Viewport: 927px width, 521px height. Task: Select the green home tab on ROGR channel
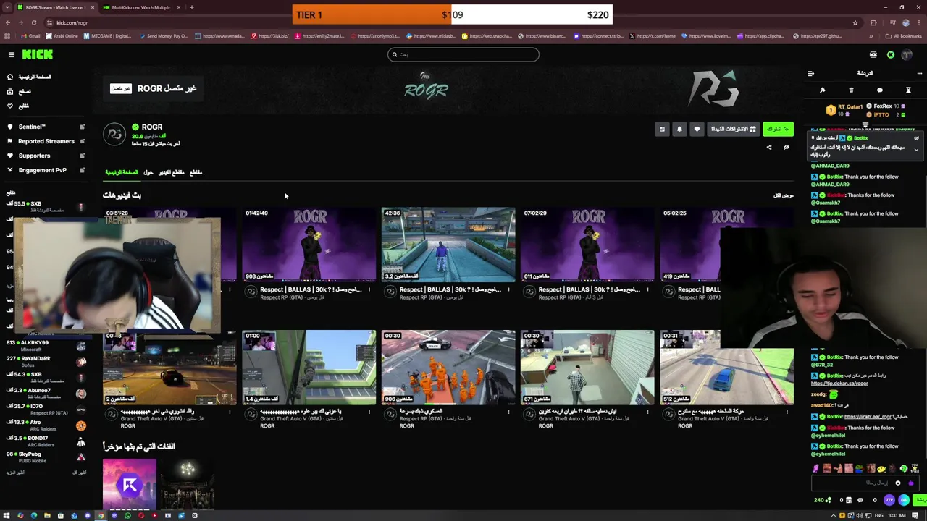coord(122,172)
